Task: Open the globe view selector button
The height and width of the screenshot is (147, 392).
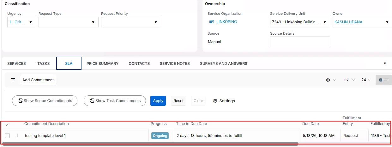Action: [383, 80]
